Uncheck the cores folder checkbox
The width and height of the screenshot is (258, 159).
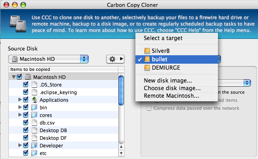point(26,115)
